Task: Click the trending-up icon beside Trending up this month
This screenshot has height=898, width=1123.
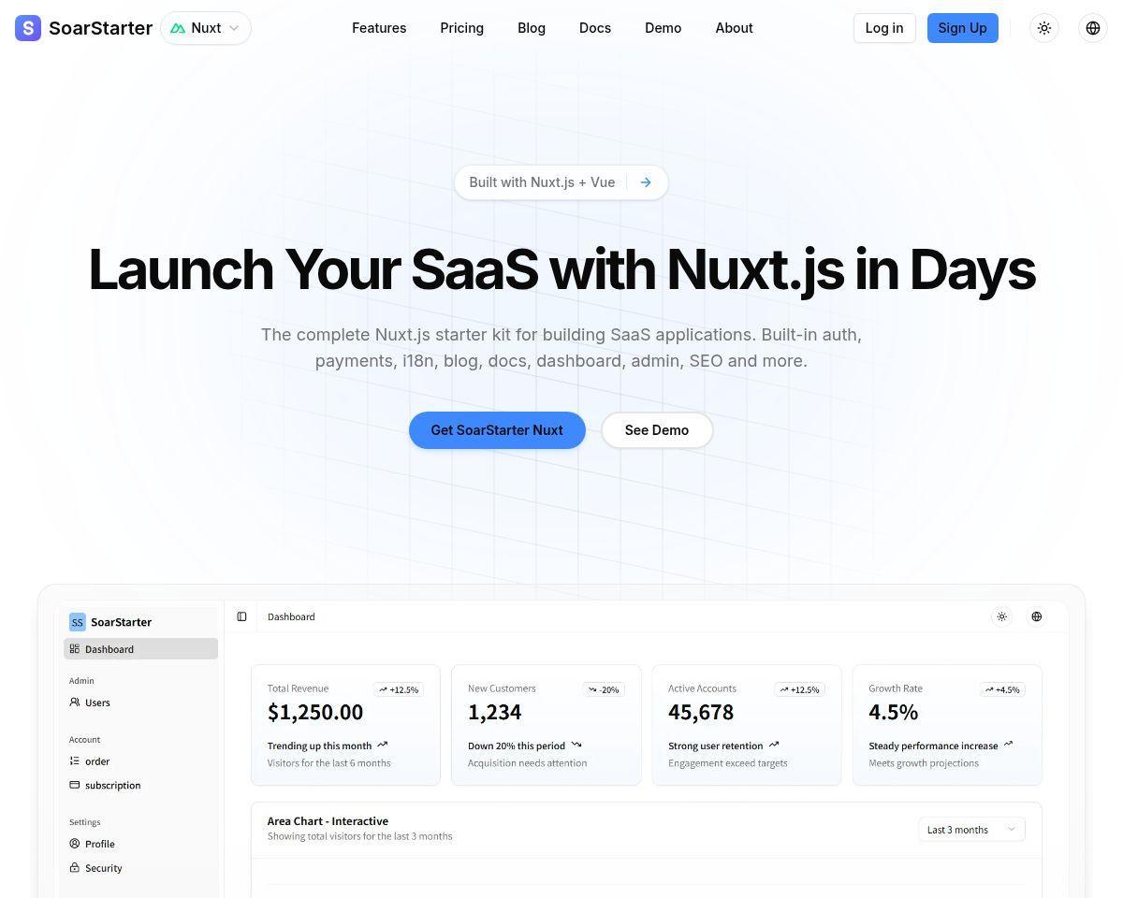Action: [x=382, y=745]
